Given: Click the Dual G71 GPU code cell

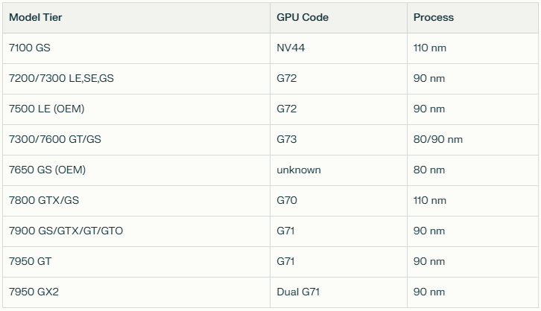Looking at the screenshot, I should [x=298, y=292].
